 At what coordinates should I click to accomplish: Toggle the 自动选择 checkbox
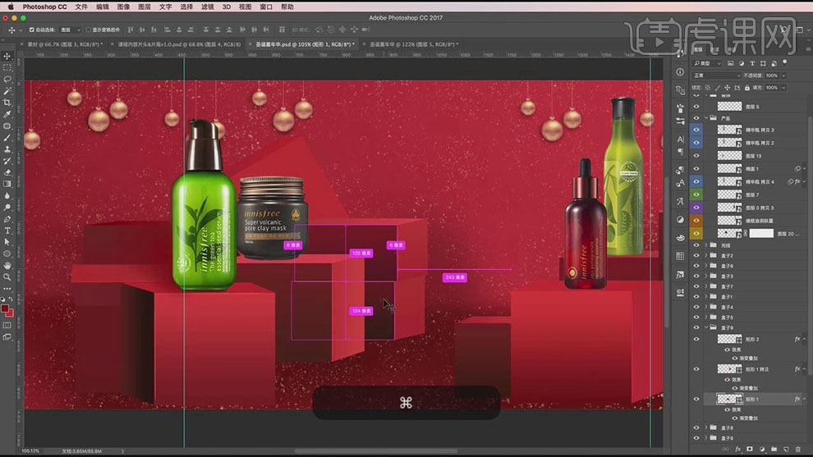pos(32,30)
